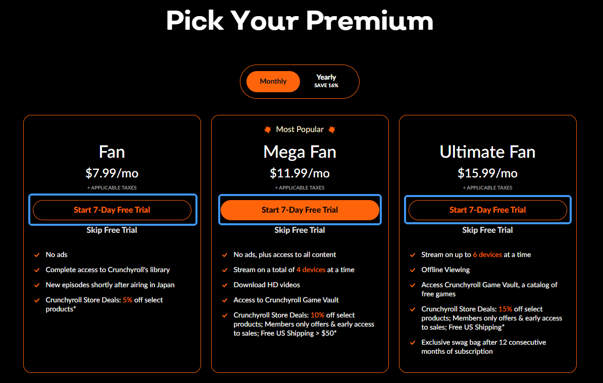
Task: Switch billing to Yearly to save 16%
Action: coord(326,81)
